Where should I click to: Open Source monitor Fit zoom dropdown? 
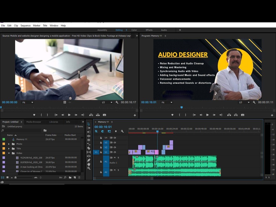28,102
